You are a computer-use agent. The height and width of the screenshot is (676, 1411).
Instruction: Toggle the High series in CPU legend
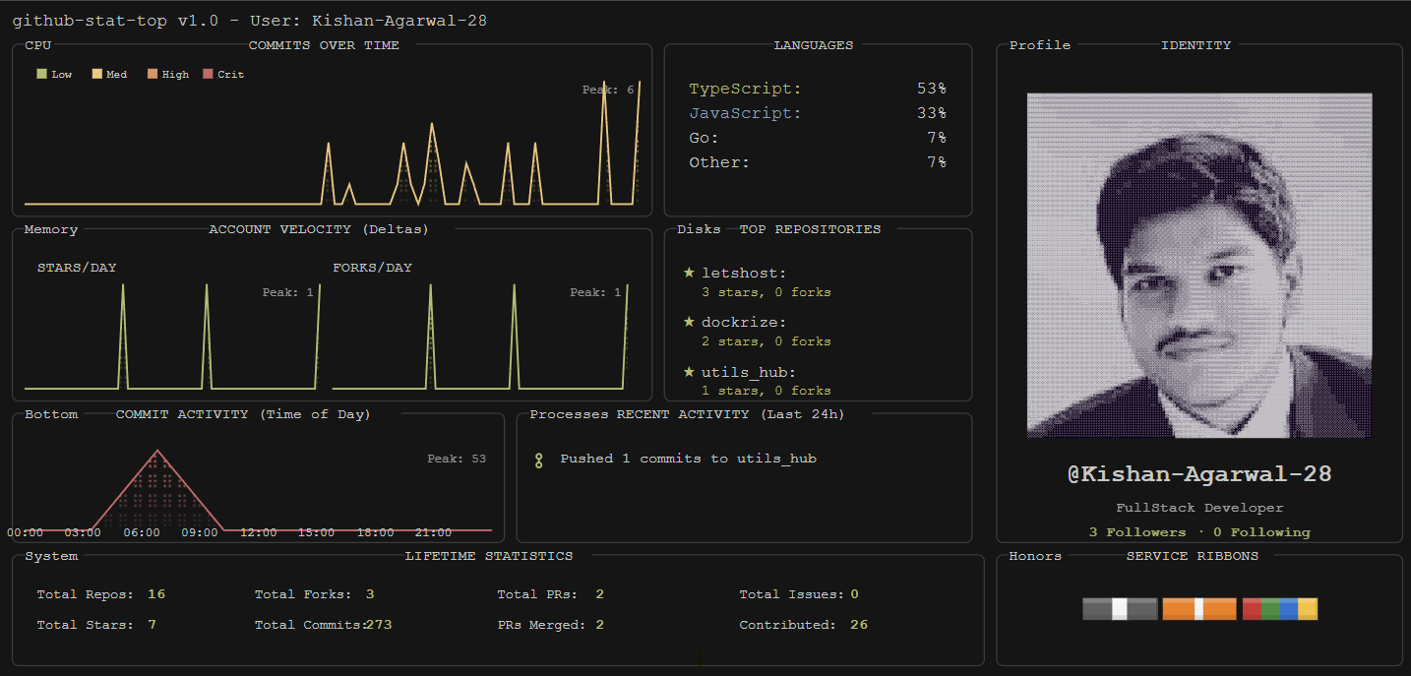(x=167, y=74)
